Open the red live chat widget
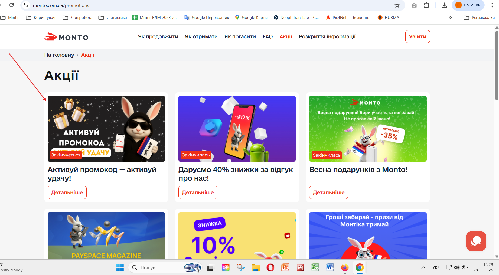This screenshot has width=499, height=275. [x=476, y=241]
